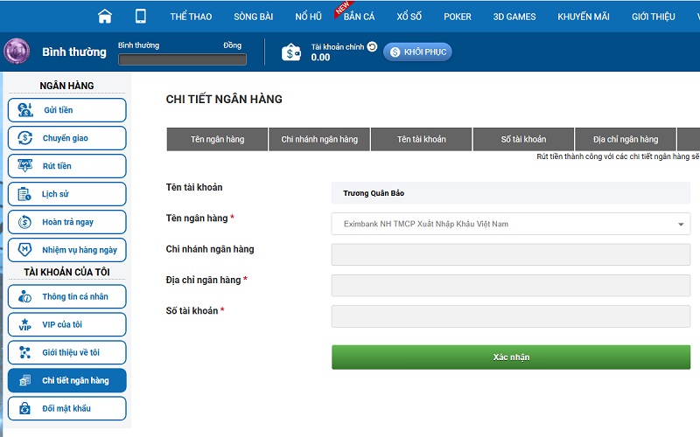Screen dimensions: 700x437
Task: Click the CHI TIẾT NGÂN HÀNG heading
Action: (224, 99)
